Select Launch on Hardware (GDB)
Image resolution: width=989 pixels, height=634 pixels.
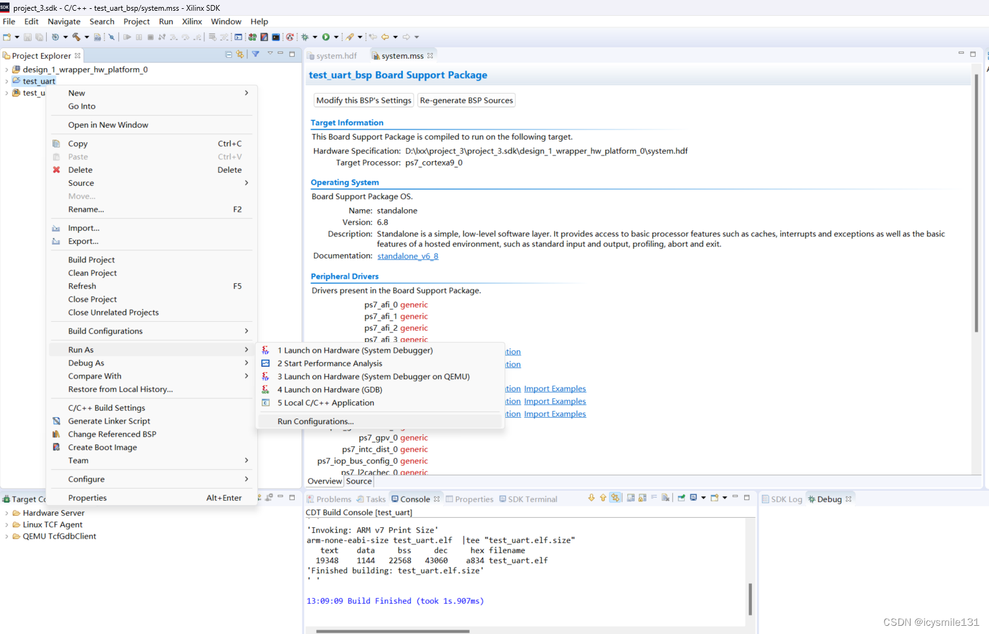(x=380, y=389)
